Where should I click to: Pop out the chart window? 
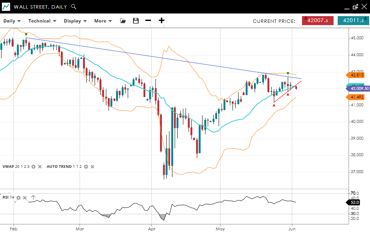[x=355, y=7]
